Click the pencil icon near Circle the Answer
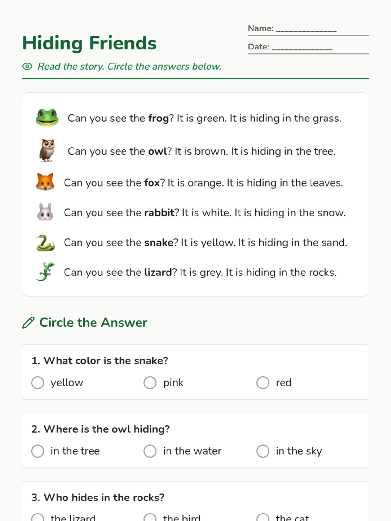The image size is (391, 521). [28, 322]
